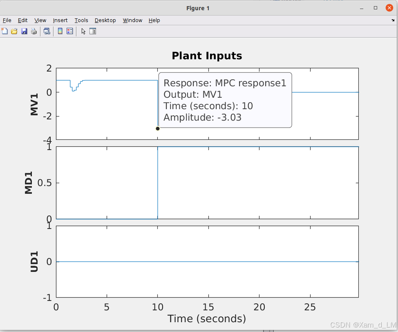398x332 pixels.
Task: Select the data tip marker on MV1 plot
Action: pyautogui.click(x=158, y=128)
